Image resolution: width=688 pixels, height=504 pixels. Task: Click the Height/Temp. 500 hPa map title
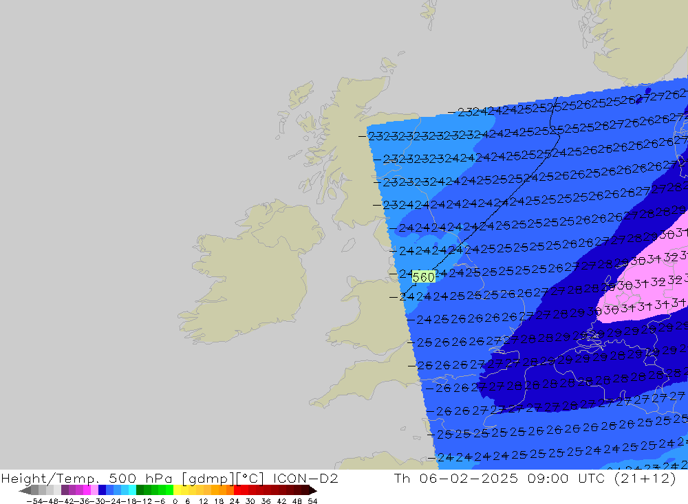pyautogui.click(x=88, y=479)
